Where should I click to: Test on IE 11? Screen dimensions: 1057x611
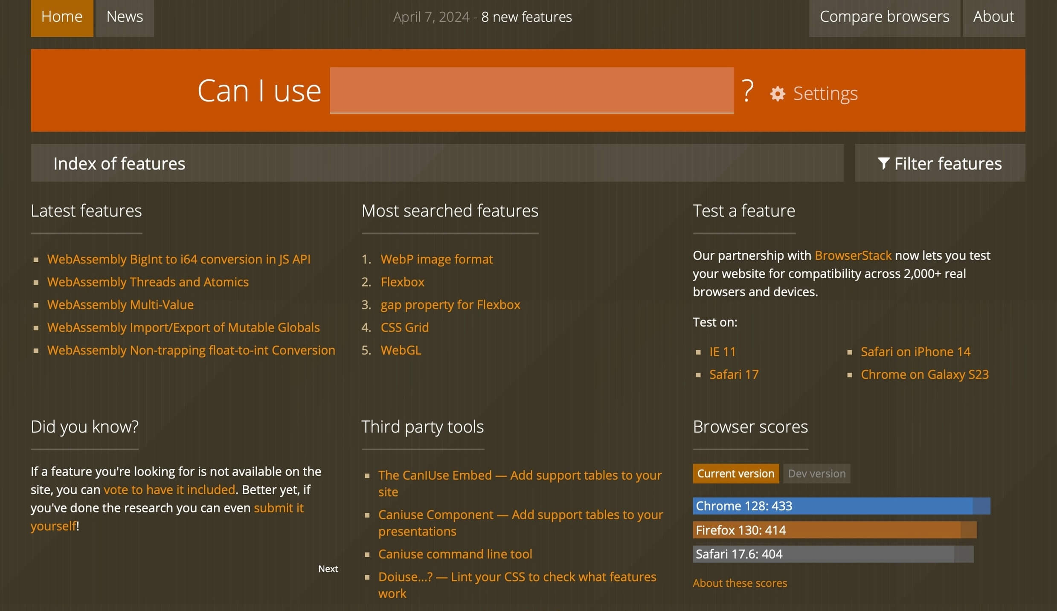pos(722,352)
